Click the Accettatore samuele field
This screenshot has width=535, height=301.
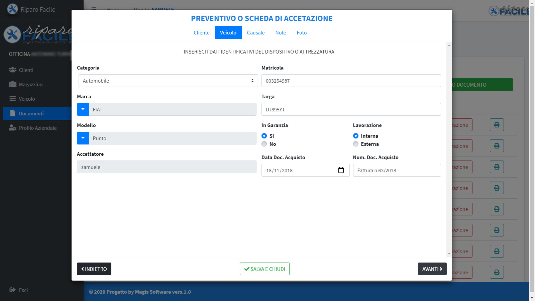tap(167, 167)
